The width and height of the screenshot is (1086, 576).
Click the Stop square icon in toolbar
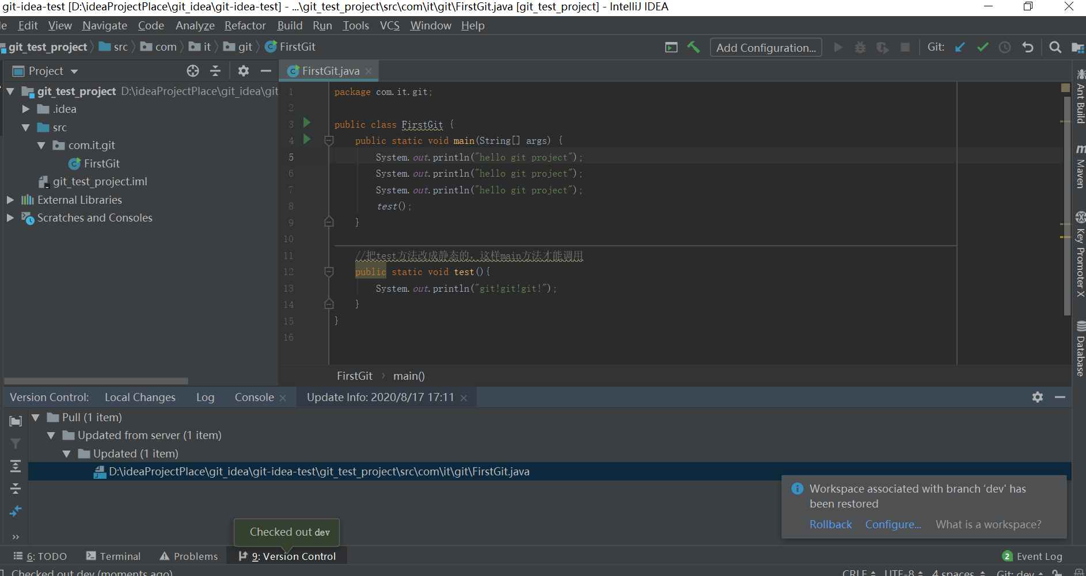click(905, 47)
